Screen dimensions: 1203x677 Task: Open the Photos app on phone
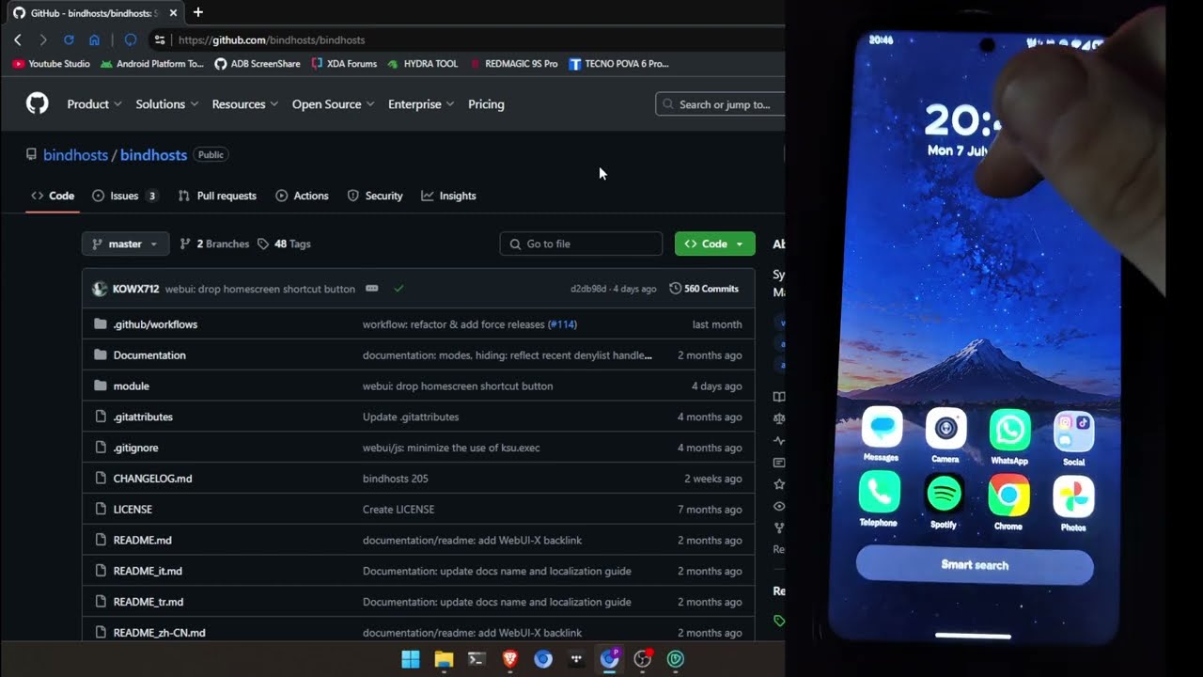click(x=1073, y=496)
